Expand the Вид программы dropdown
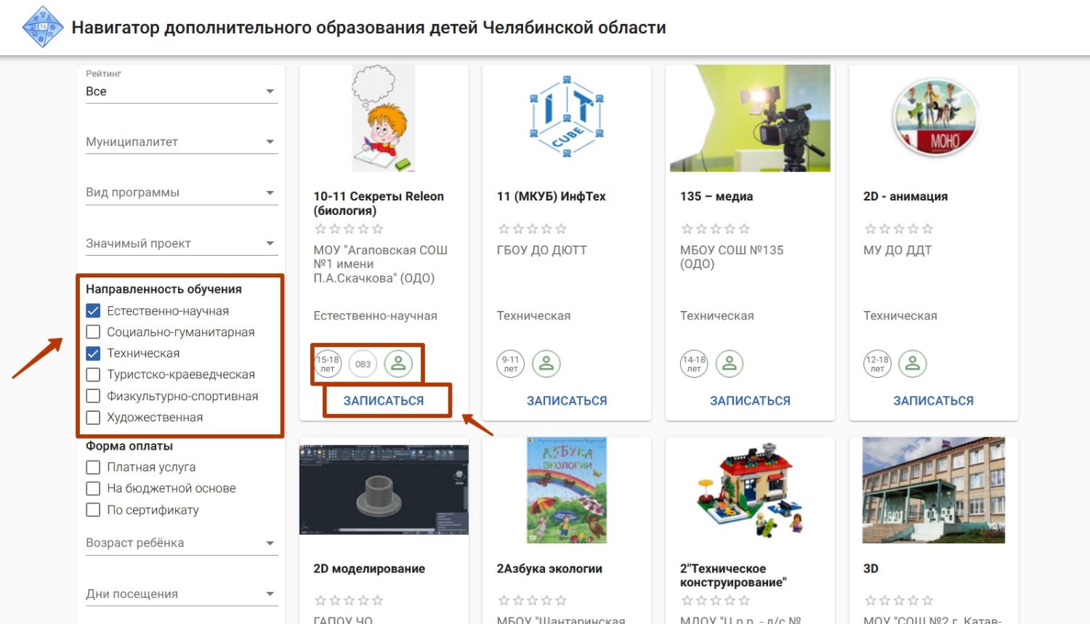 [181, 193]
